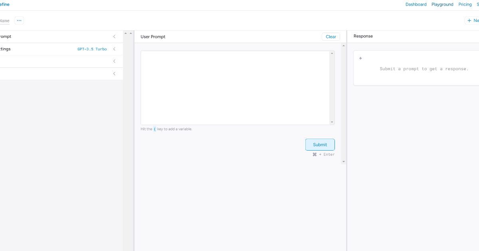The height and width of the screenshot is (251, 479).
Task: Open the Pricing page
Action: (465, 4)
